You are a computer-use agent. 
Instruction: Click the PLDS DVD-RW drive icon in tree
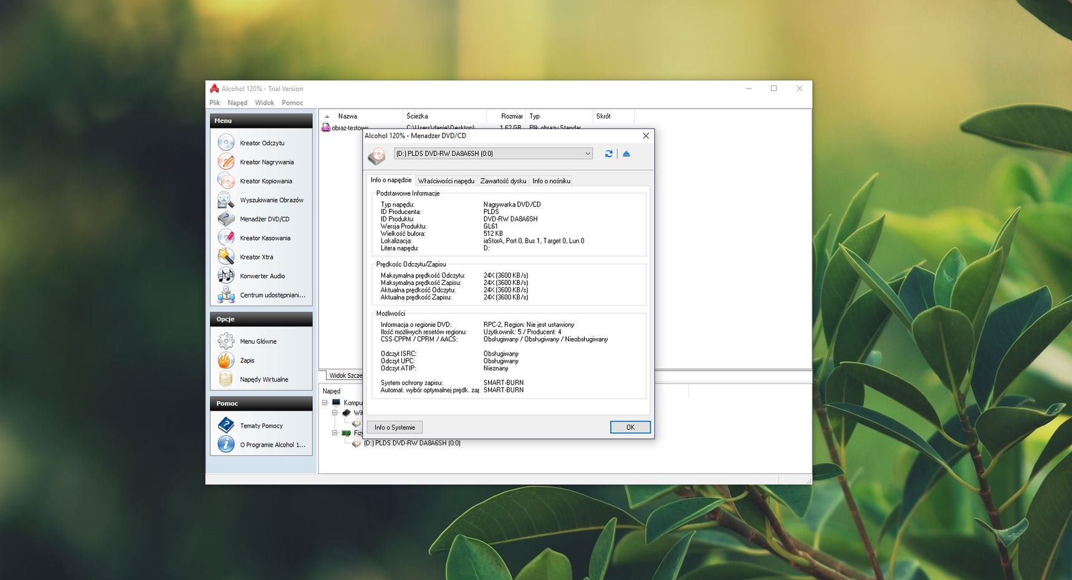coord(356,443)
